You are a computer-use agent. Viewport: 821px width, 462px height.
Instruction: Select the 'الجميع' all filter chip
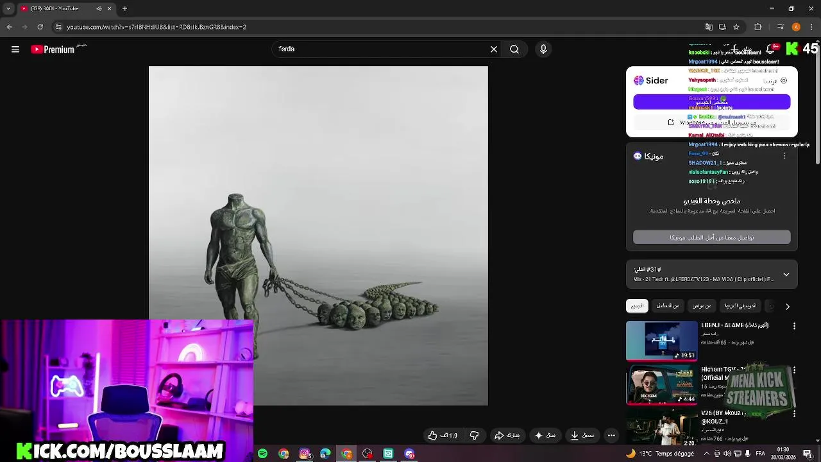[637, 306]
